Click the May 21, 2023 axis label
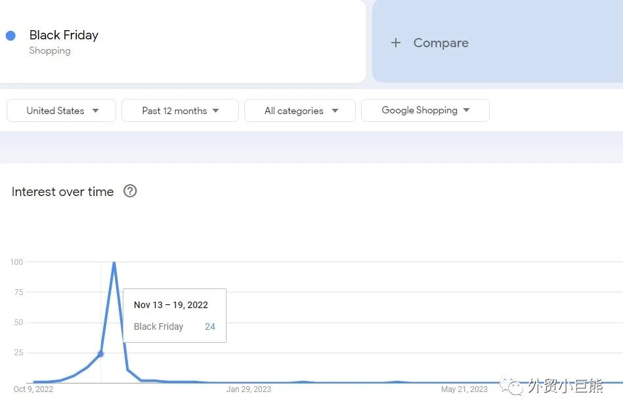 pyautogui.click(x=464, y=389)
